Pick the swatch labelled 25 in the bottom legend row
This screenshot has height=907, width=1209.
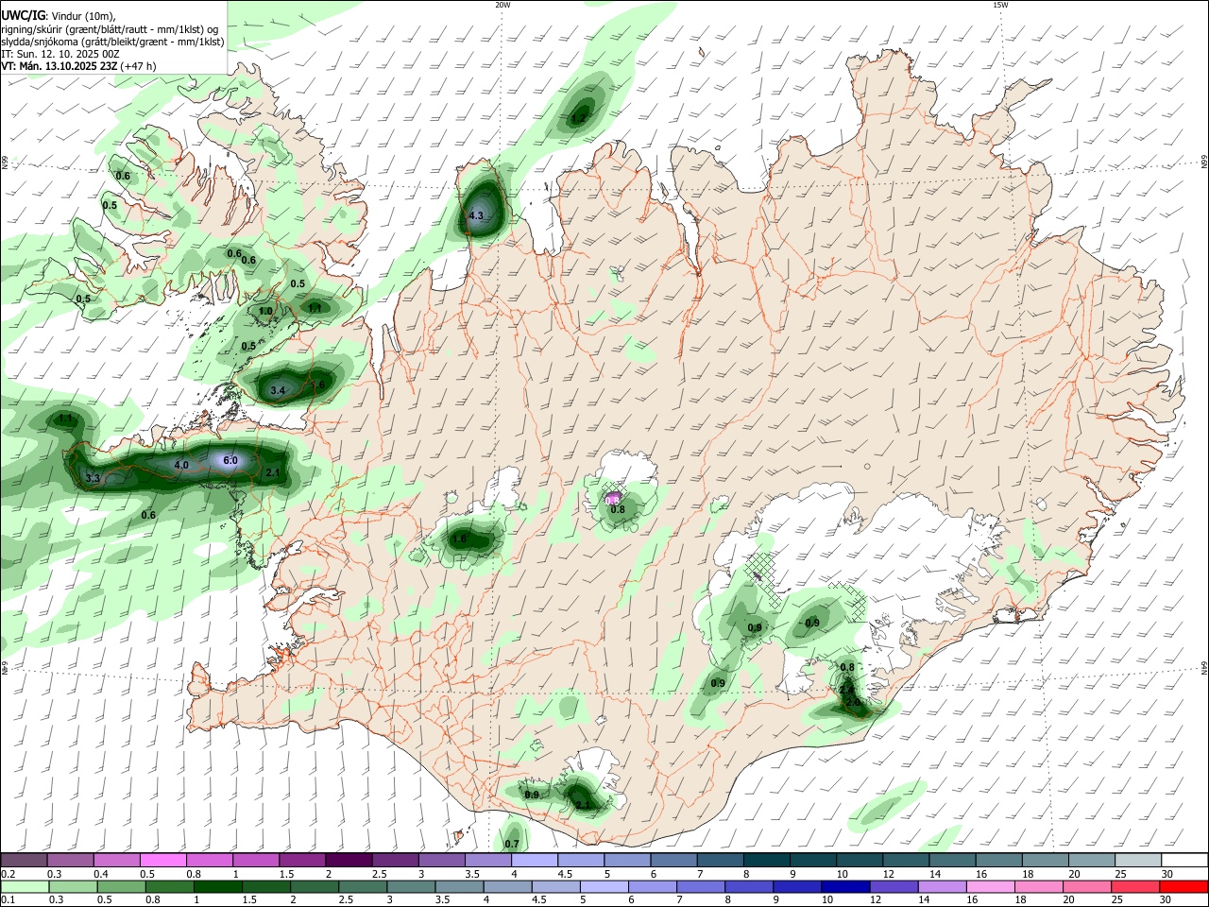pyautogui.click(x=1134, y=886)
